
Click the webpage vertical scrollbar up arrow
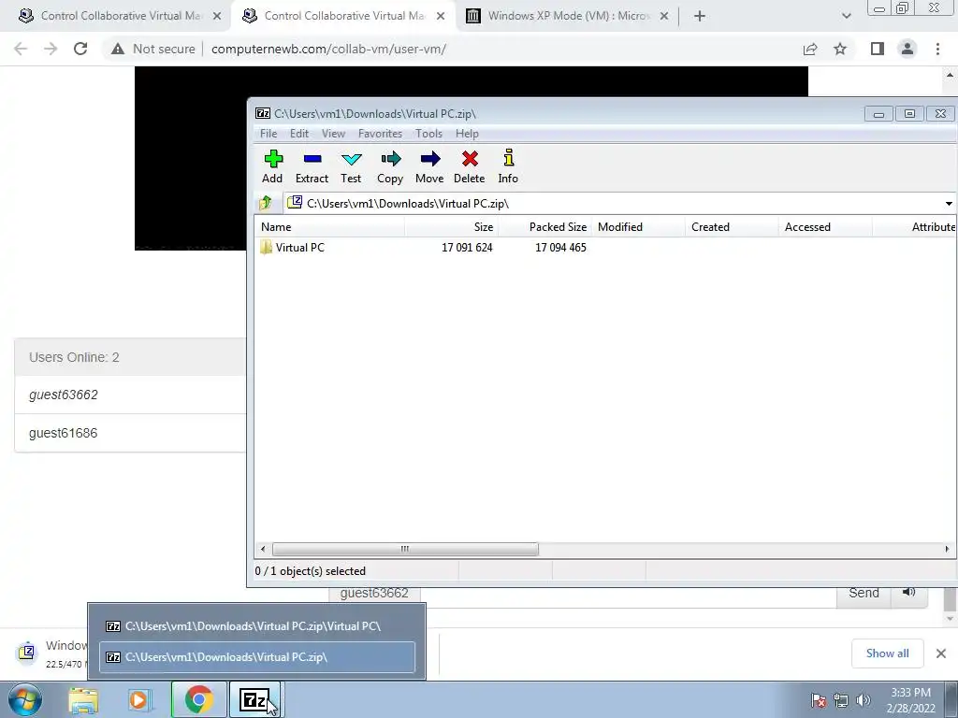[950, 75]
